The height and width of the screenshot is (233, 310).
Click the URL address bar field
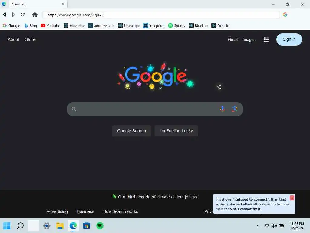click(x=161, y=15)
